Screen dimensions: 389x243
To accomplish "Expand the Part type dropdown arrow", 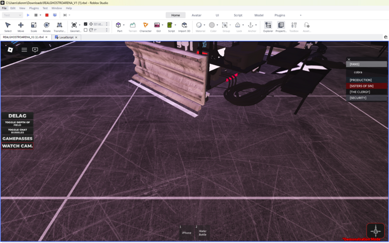I will 124,25.
